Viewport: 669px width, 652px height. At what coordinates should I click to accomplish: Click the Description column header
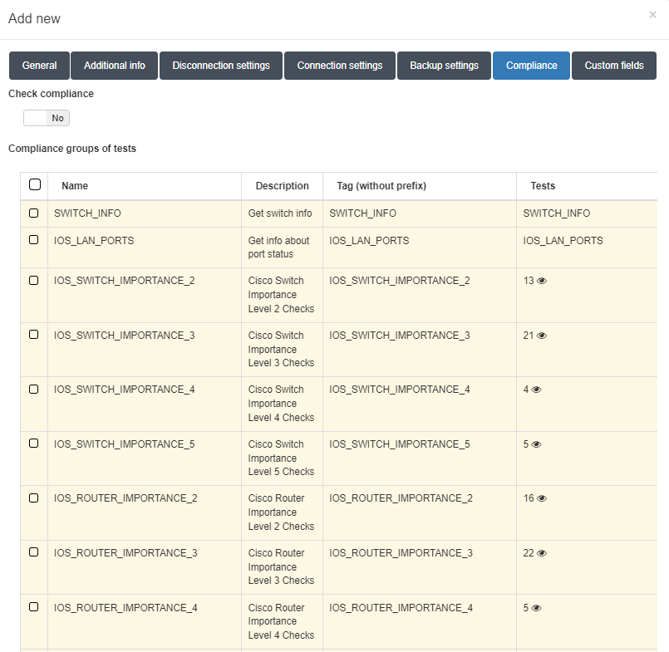(x=282, y=186)
